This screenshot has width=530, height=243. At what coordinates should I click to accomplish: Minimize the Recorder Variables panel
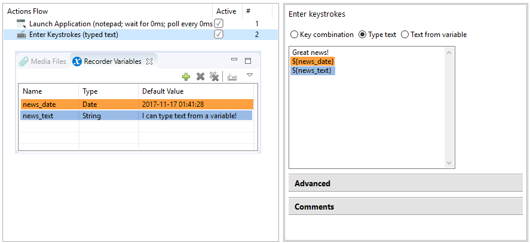point(234,60)
